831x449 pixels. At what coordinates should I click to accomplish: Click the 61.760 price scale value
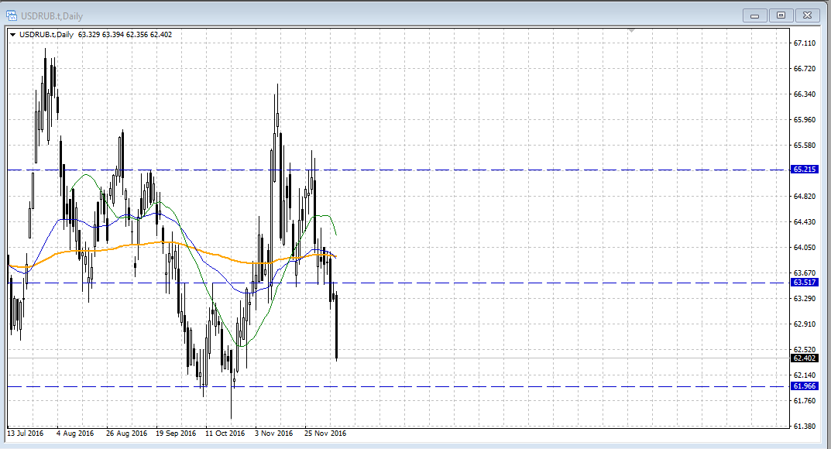click(x=805, y=401)
